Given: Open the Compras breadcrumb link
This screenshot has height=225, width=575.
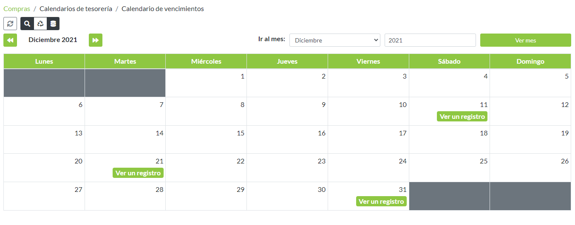Looking at the screenshot, I should pyautogui.click(x=17, y=8).
